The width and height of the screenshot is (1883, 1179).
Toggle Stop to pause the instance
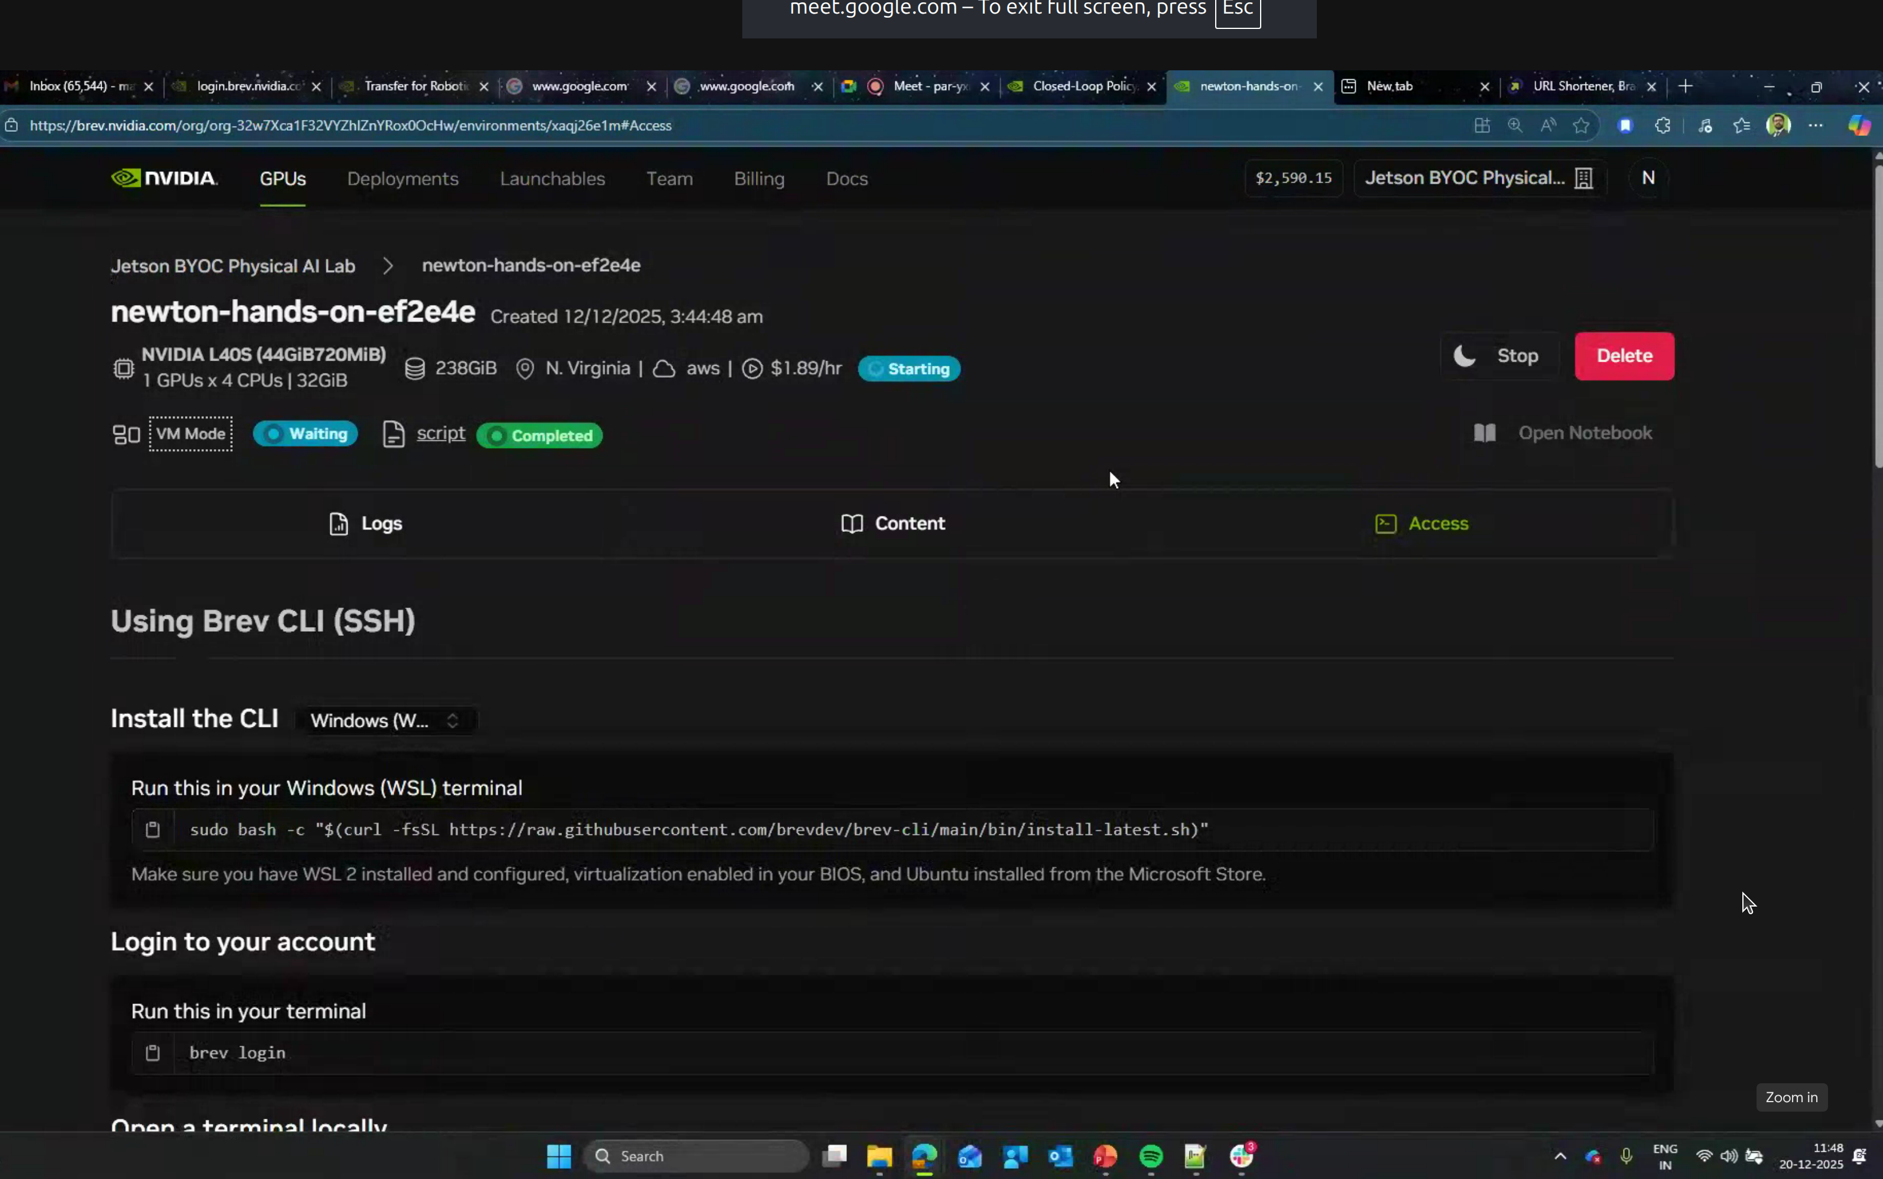pyautogui.click(x=1496, y=356)
